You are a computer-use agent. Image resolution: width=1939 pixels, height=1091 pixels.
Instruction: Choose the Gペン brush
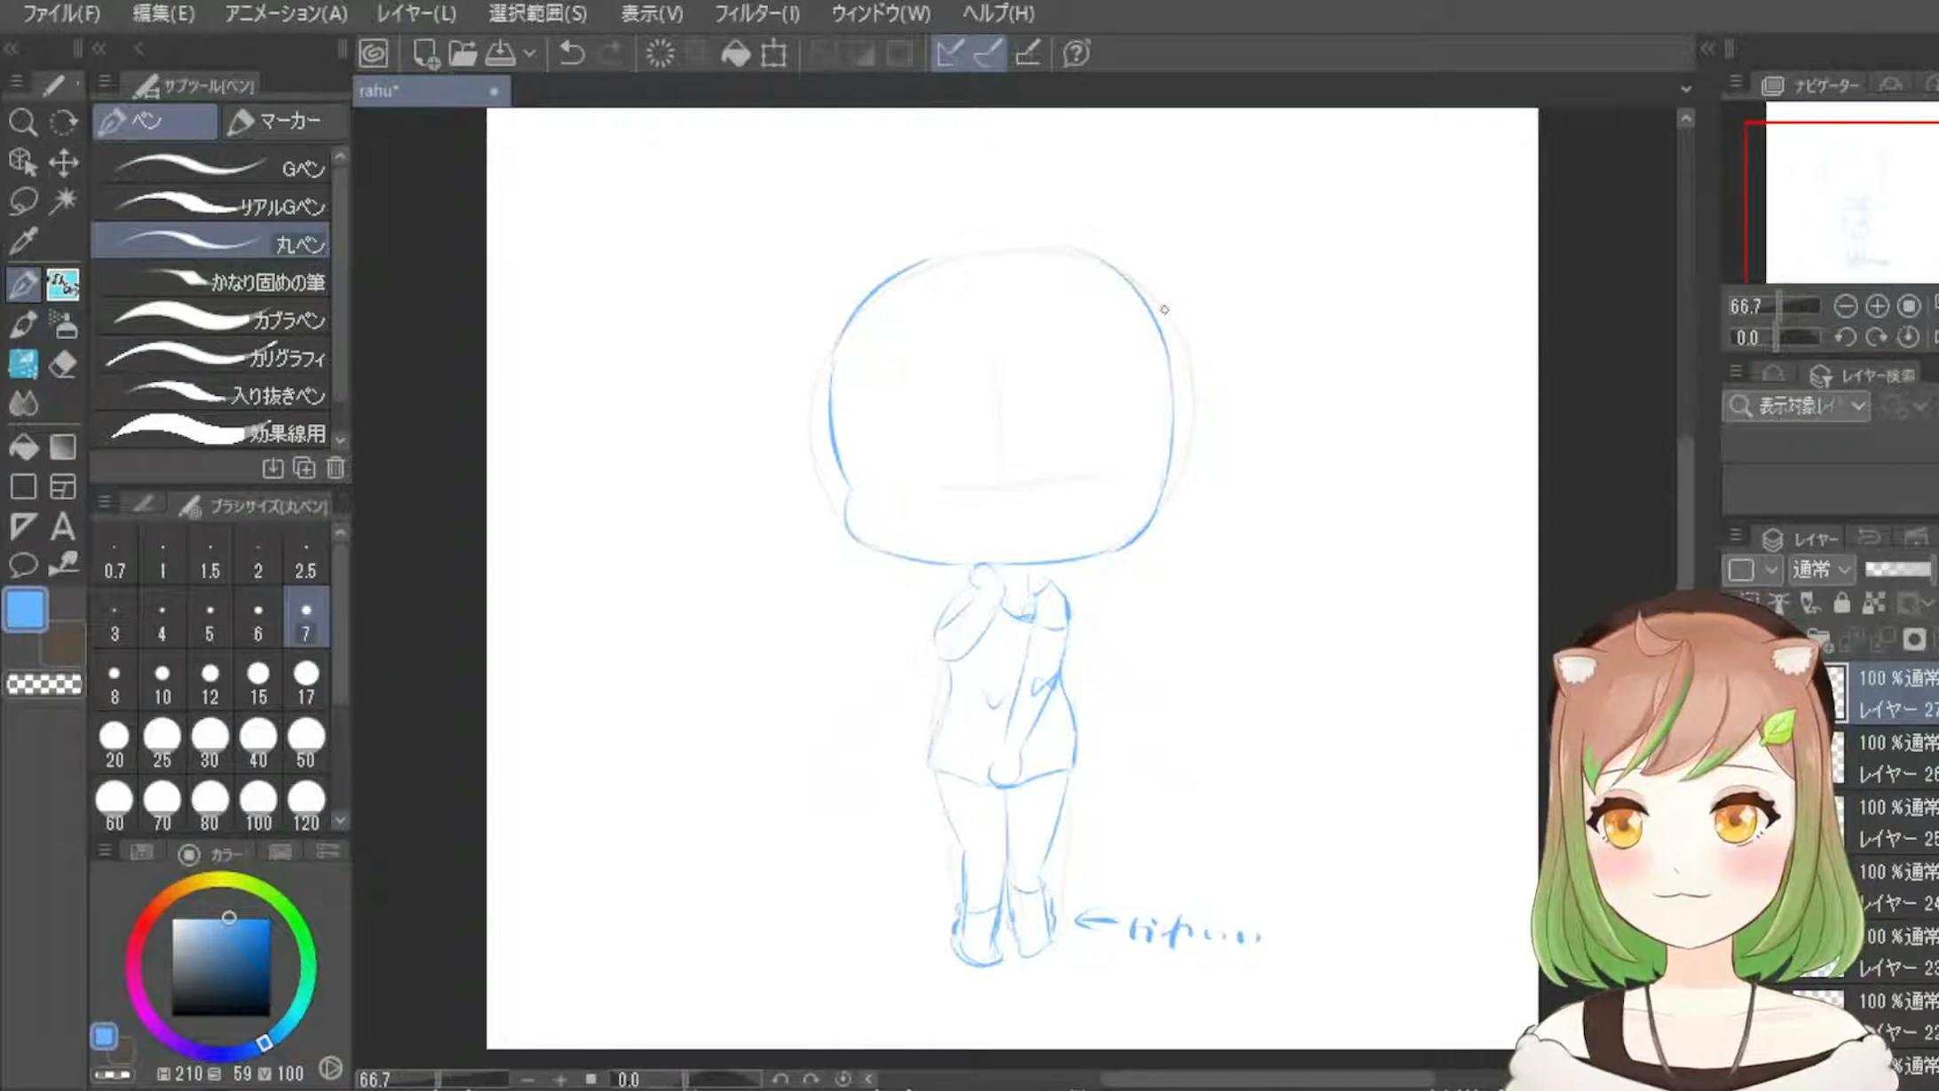pos(211,167)
